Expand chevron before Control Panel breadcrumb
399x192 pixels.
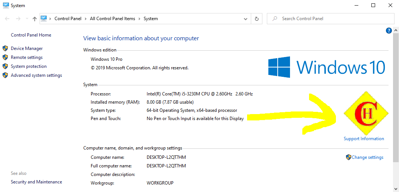tap(50, 19)
